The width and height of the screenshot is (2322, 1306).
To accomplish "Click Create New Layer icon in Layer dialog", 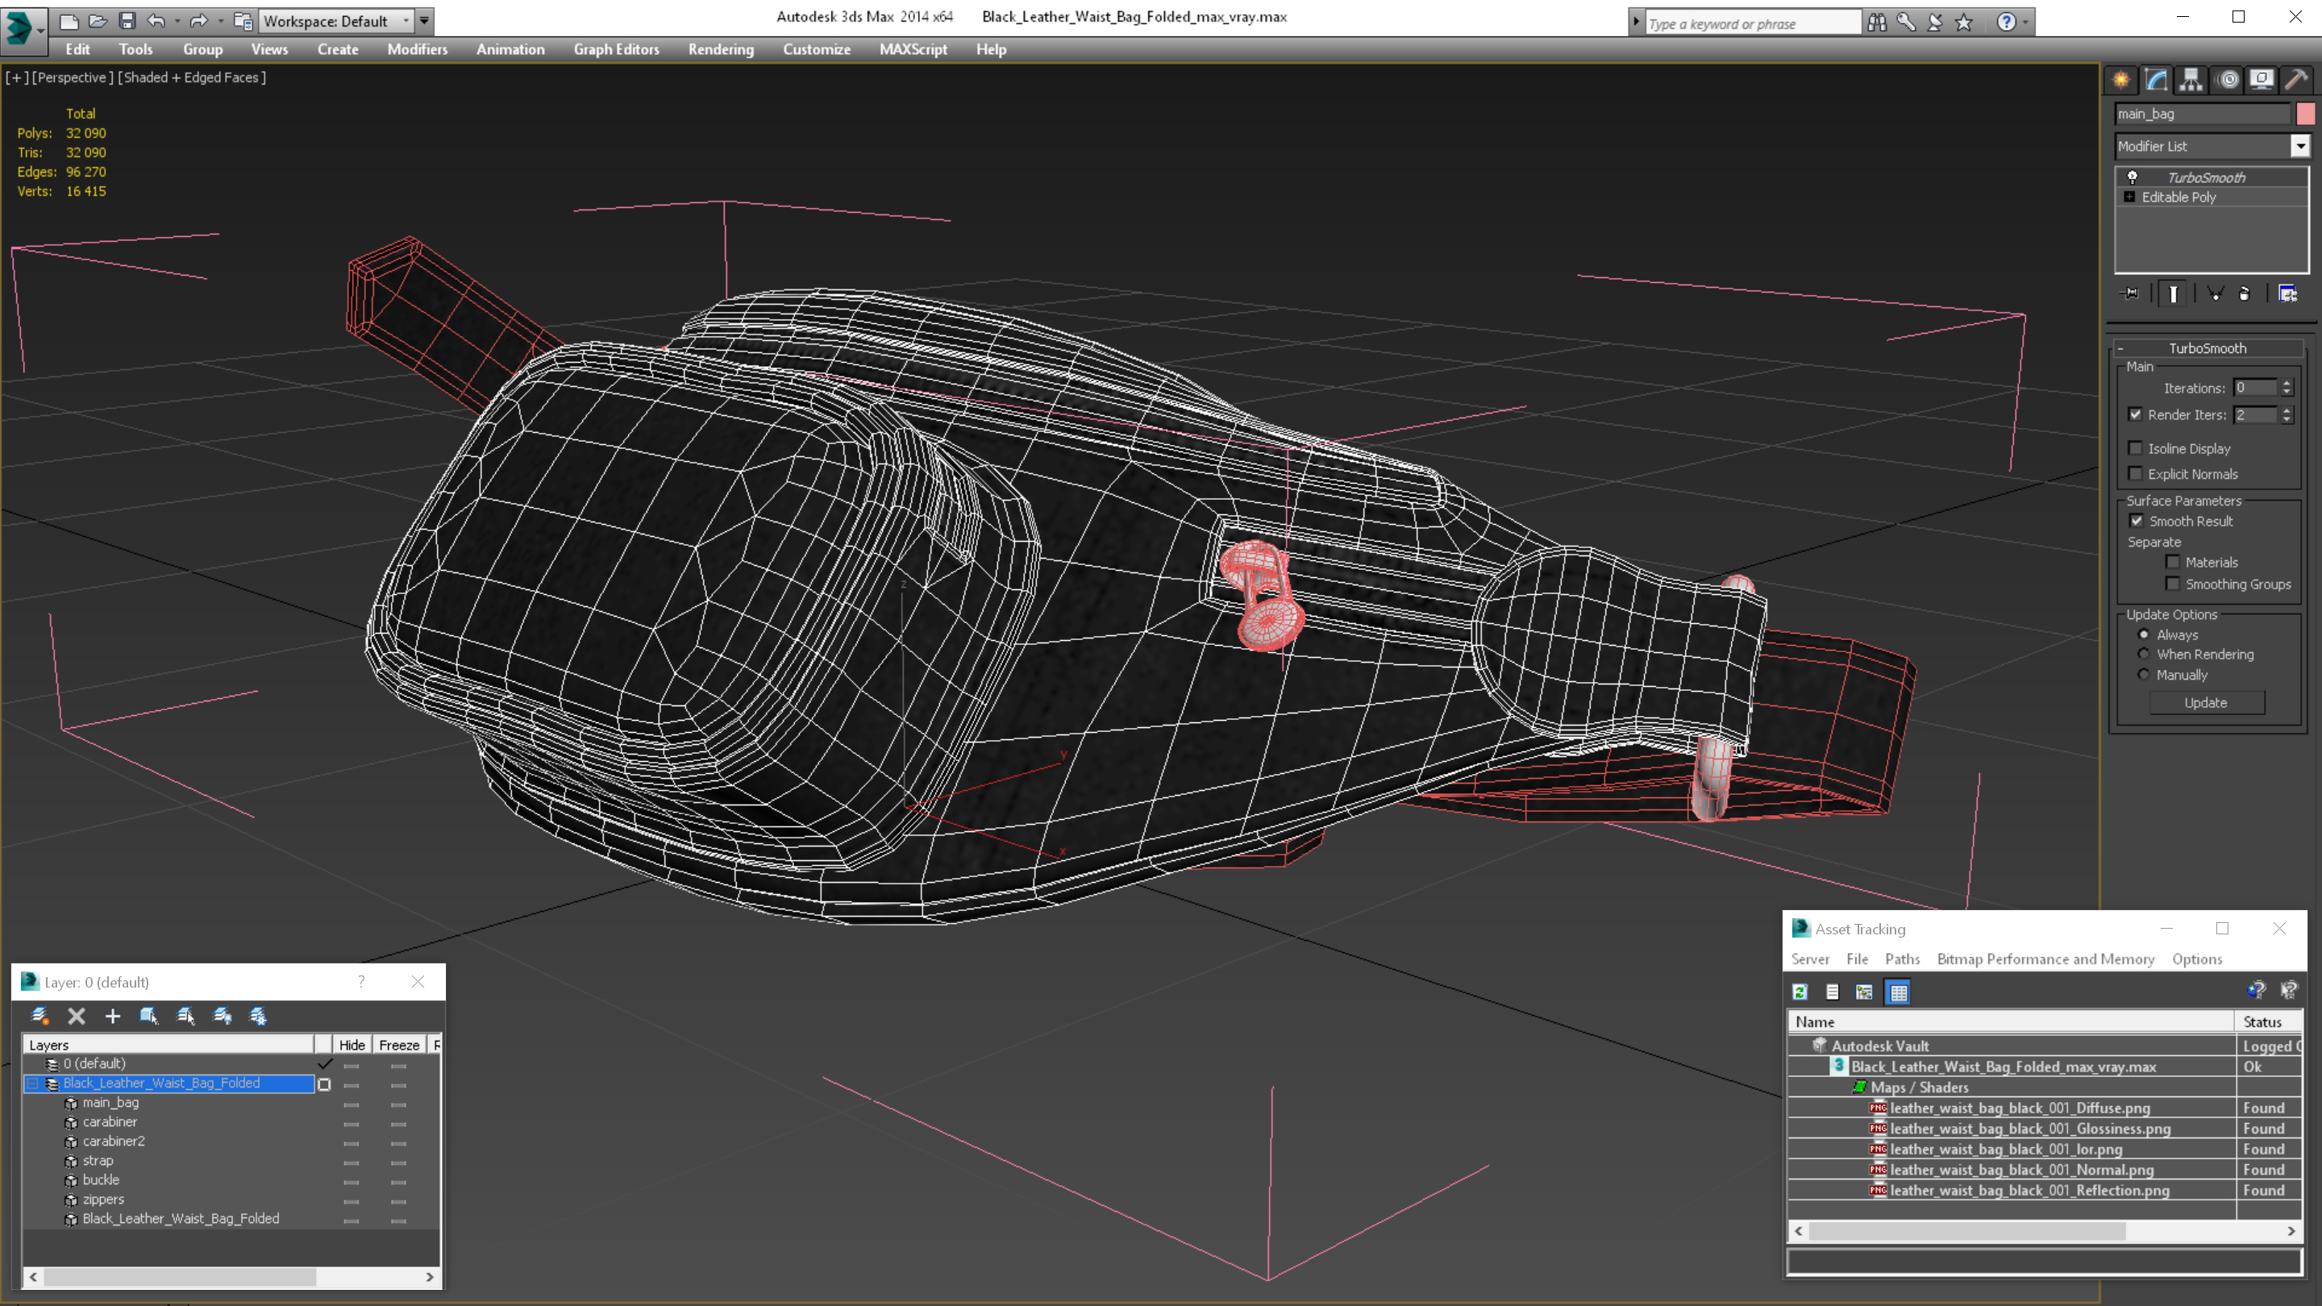I will pyautogui.click(x=40, y=1016).
